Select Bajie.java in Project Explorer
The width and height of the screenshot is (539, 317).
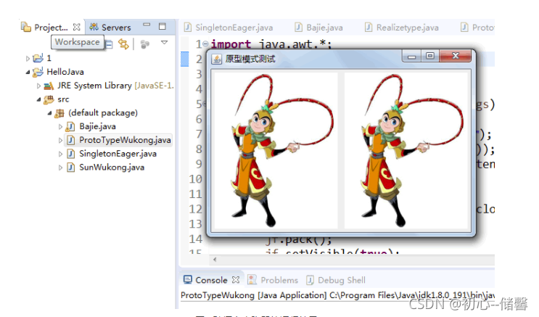pyautogui.click(x=98, y=126)
